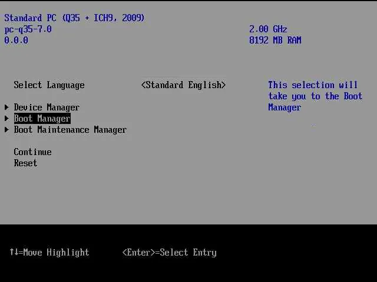The height and width of the screenshot is (282, 377).
Task: Click the Standard PC (Q35 + ICH9, 2009) title
Action: [75, 18]
